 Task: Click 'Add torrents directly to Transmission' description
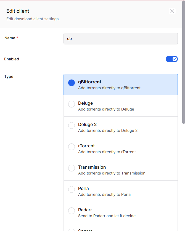click(x=112, y=173)
